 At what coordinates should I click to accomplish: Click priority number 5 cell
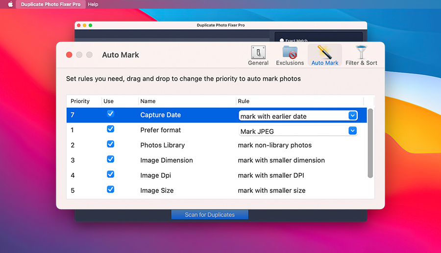(73, 191)
